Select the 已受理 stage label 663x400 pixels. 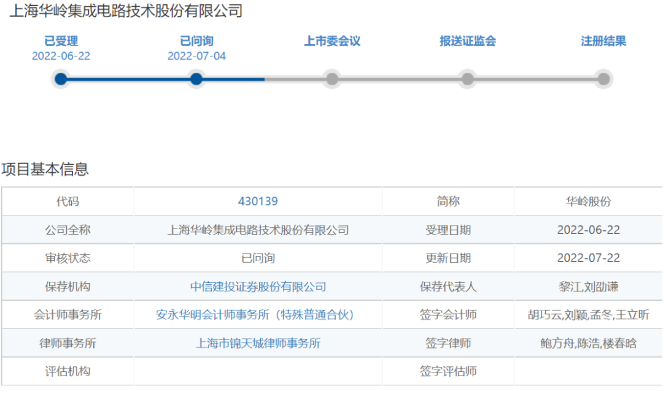click(61, 41)
